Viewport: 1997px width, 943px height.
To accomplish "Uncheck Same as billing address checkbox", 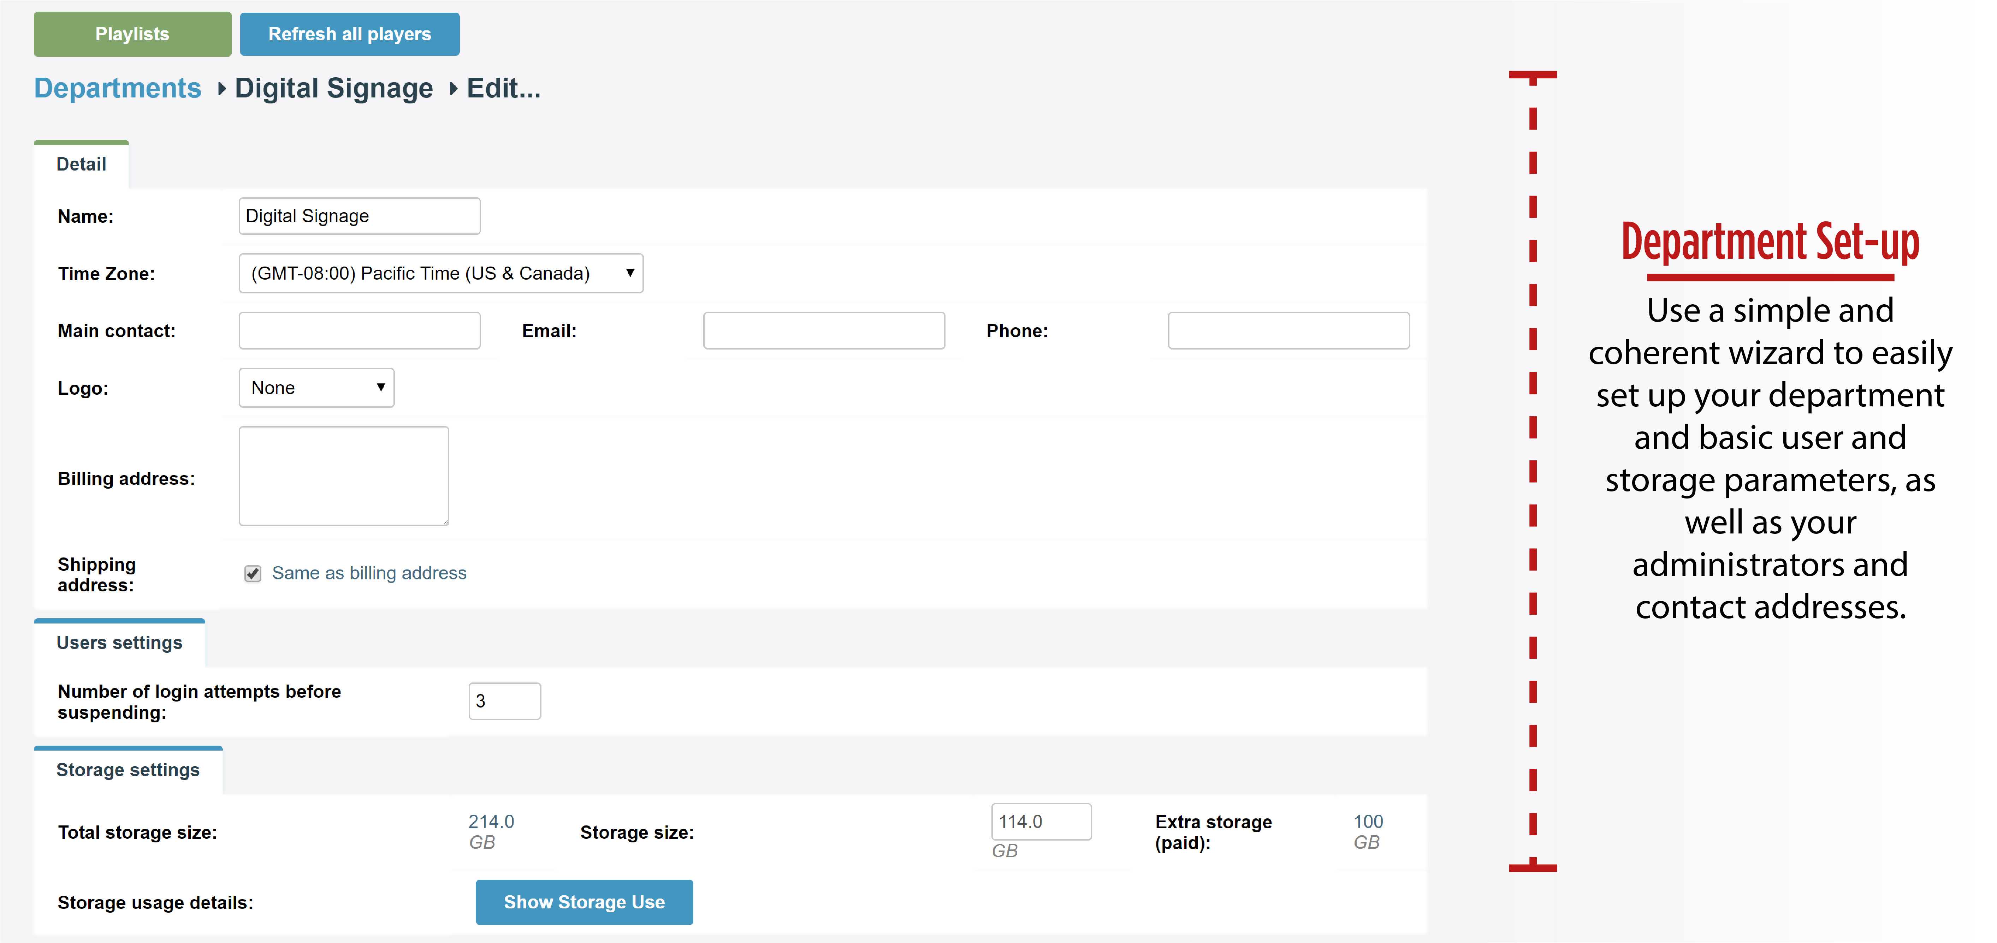I will [253, 573].
